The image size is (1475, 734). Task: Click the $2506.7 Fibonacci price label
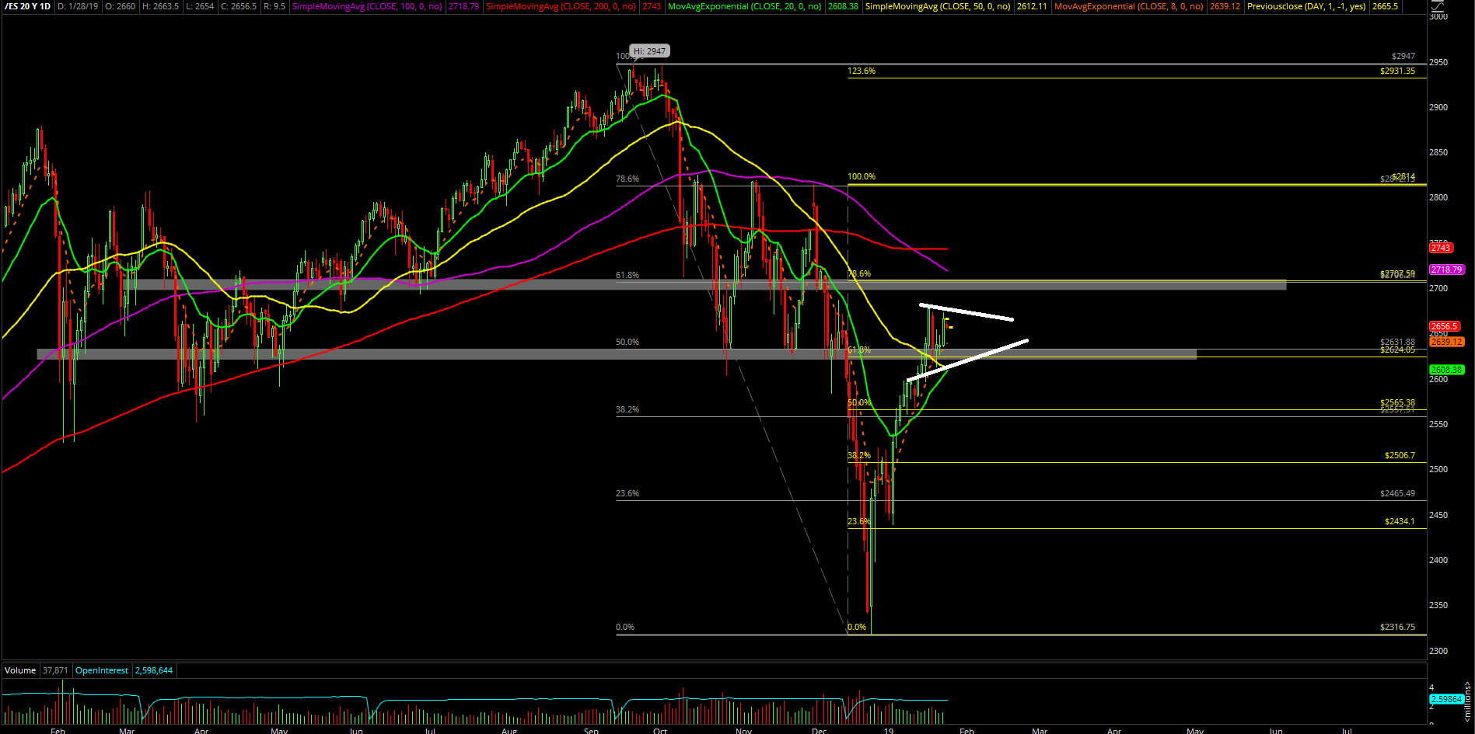coord(1400,455)
